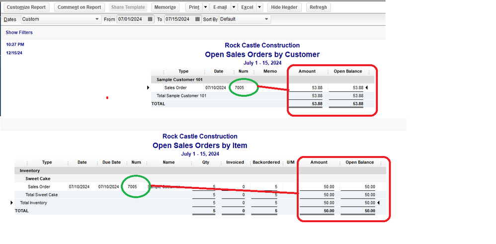The image size is (496, 244).
Task: Click the Name column header
Action: tap(169, 163)
